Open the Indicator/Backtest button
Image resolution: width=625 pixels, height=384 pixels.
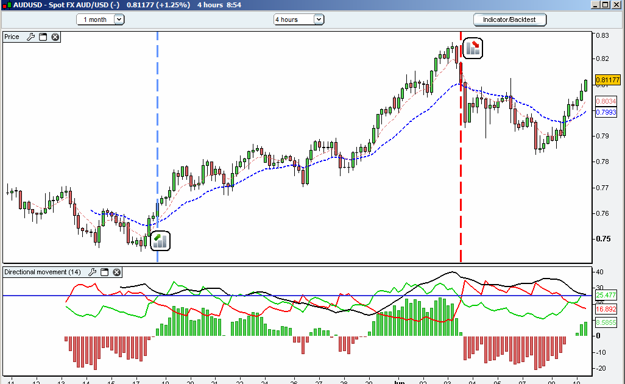point(510,20)
